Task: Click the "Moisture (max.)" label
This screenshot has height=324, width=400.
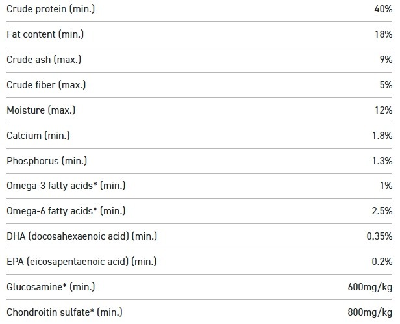Action: pyautogui.click(x=41, y=110)
